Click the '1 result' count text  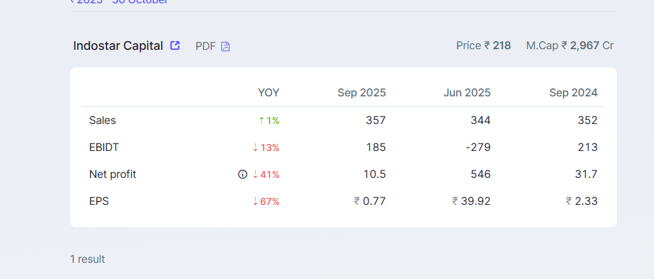pos(88,259)
